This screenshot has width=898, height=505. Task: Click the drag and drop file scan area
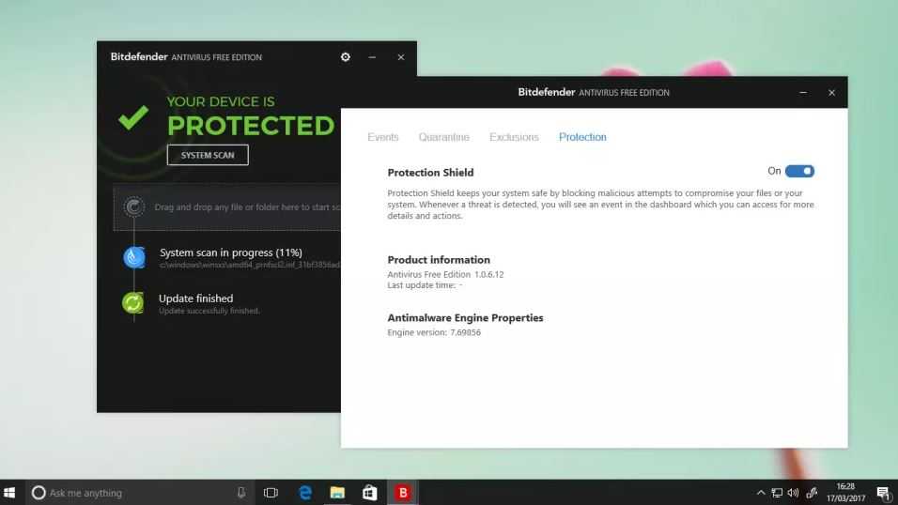[x=227, y=207]
